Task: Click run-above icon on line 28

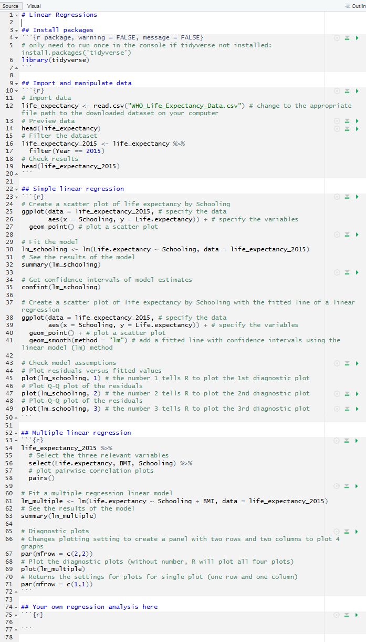Action: [347, 235]
